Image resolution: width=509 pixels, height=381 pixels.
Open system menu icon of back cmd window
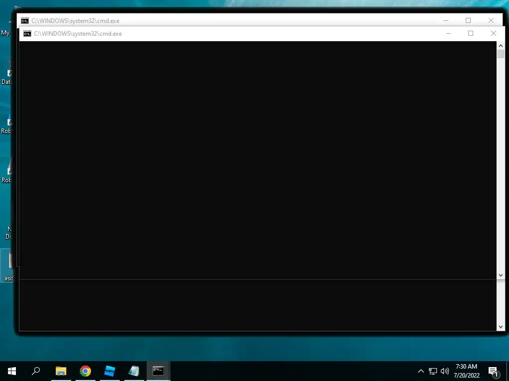click(25, 21)
